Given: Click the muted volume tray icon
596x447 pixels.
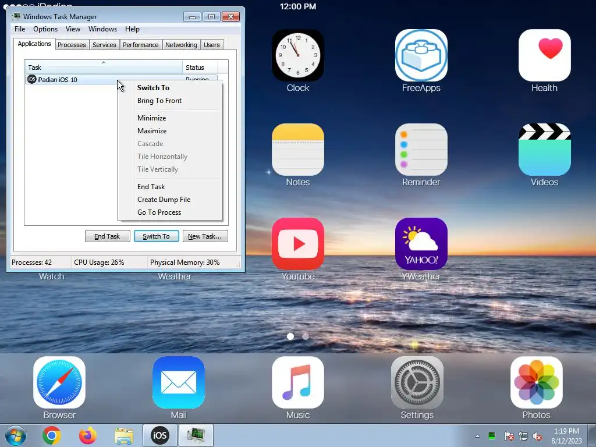Looking at the screenshot, I should click(537, 436).
